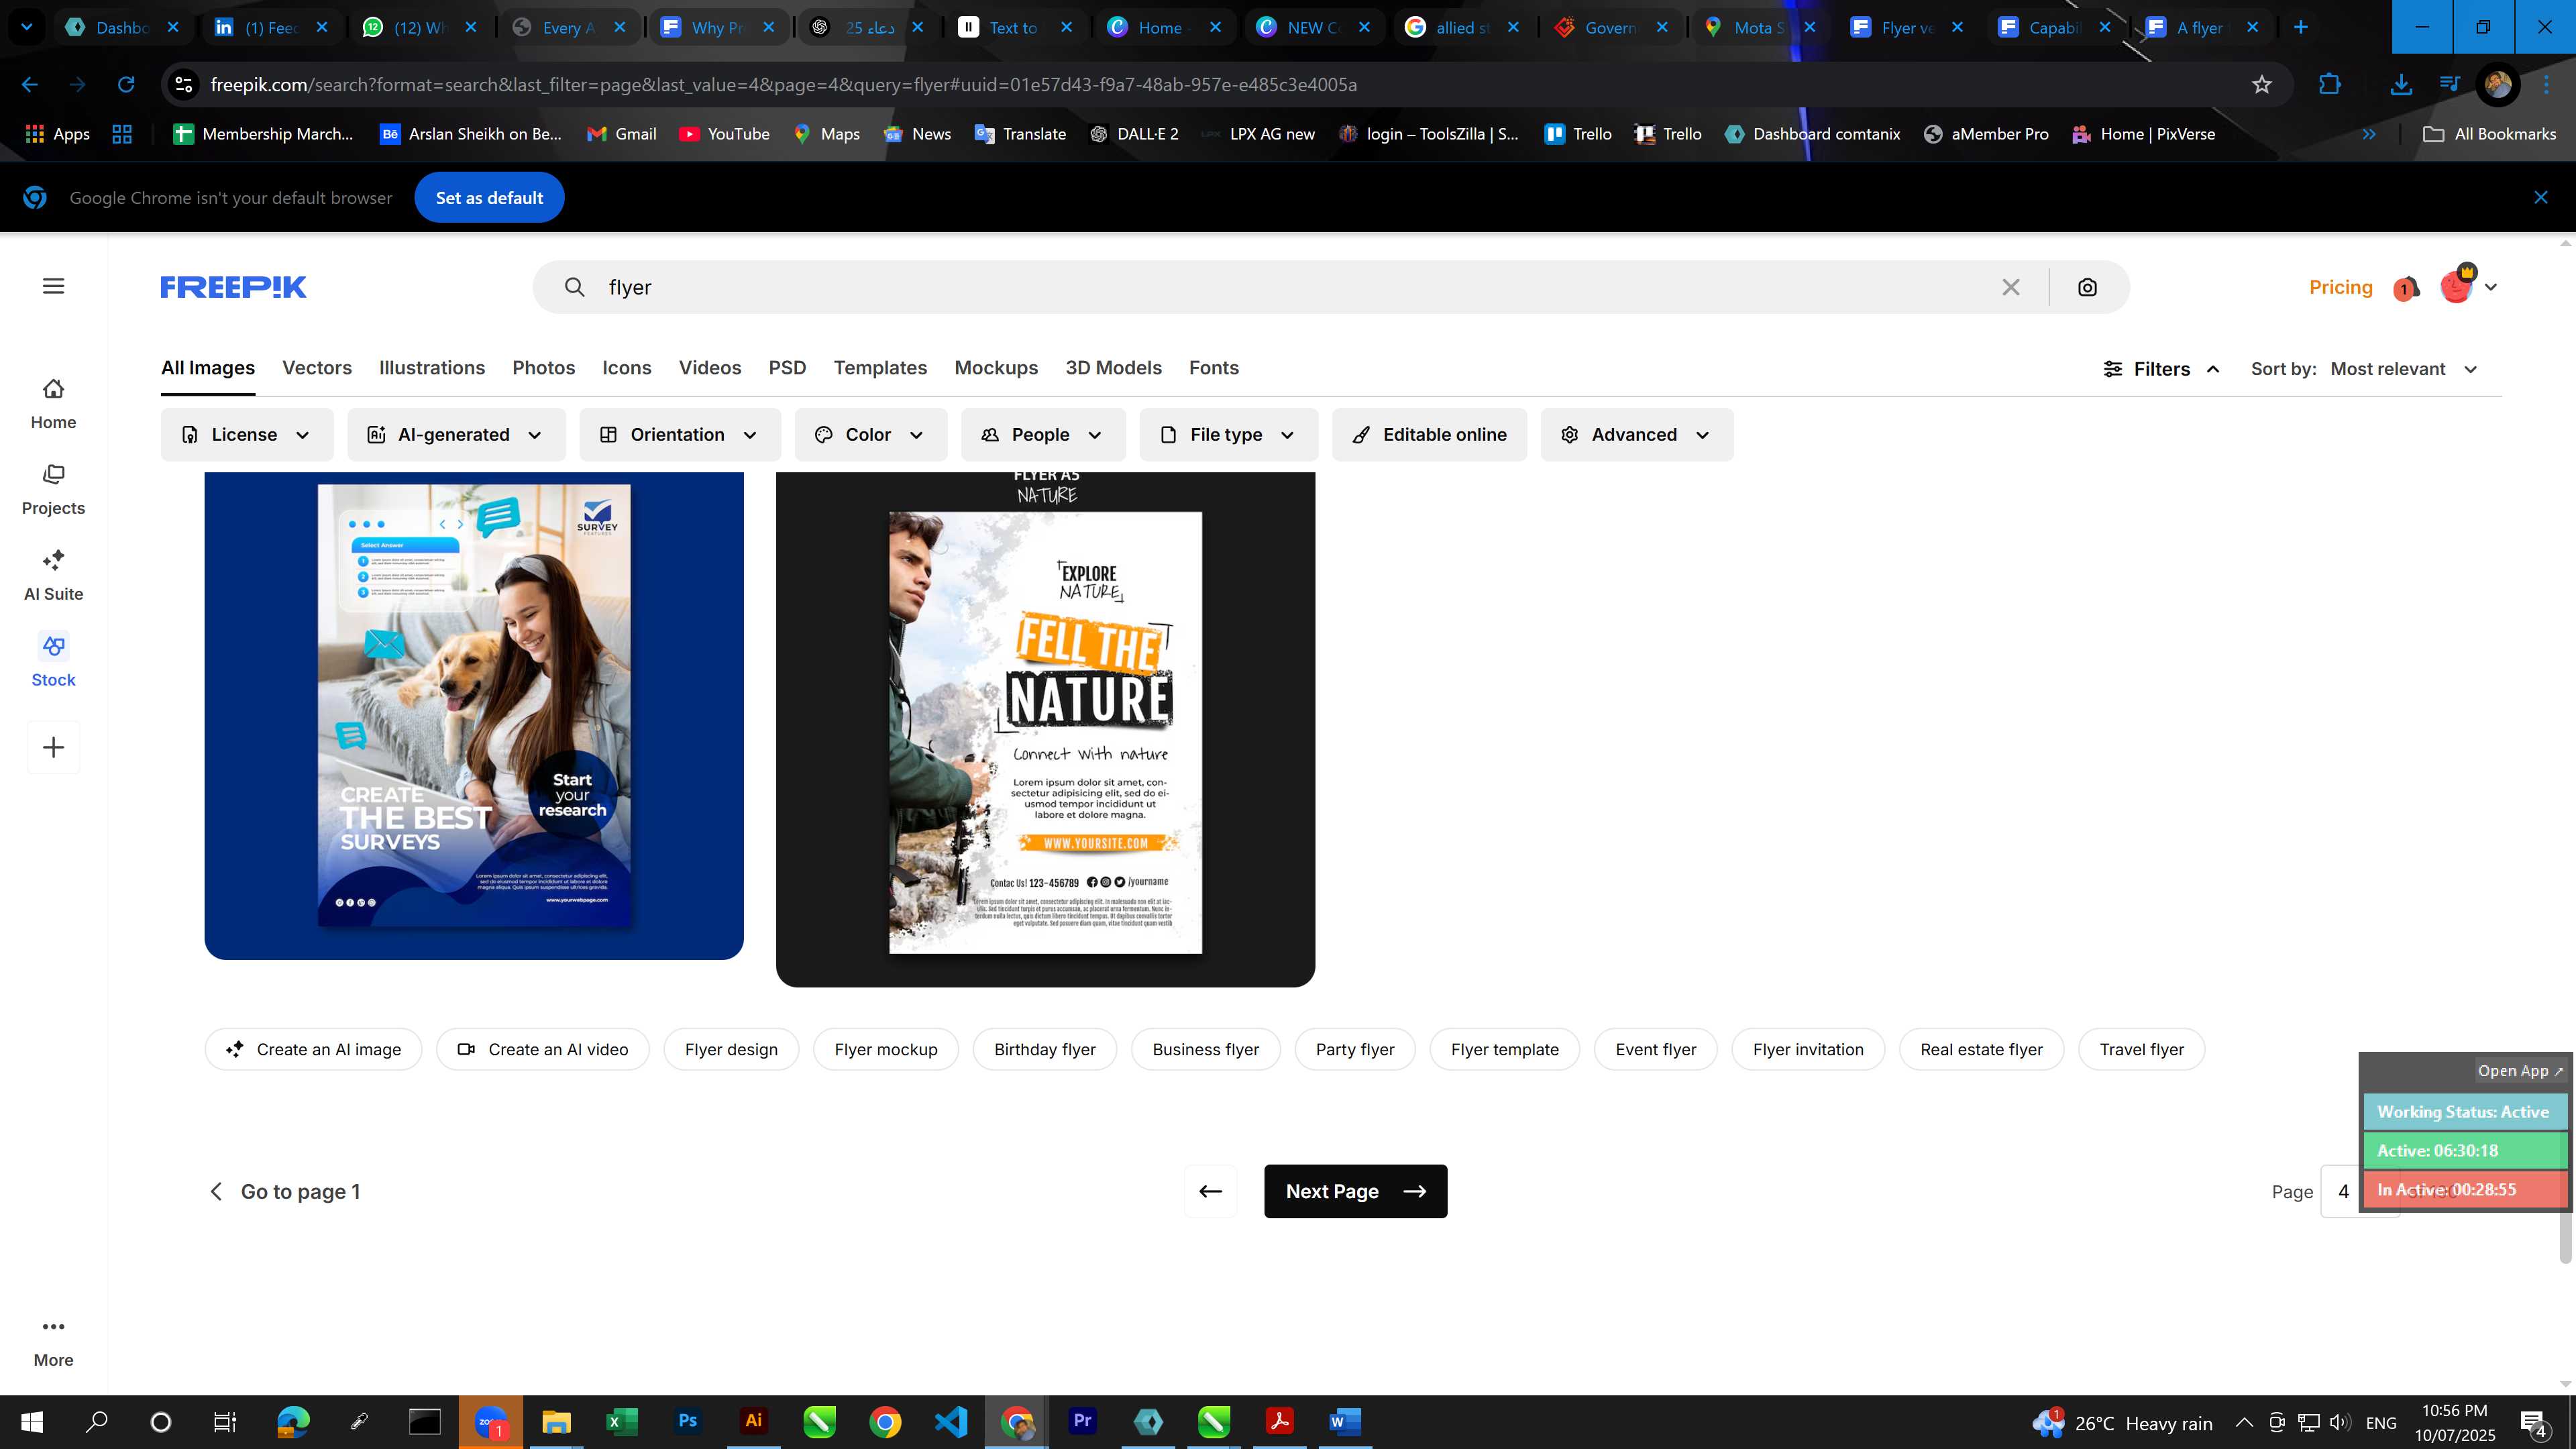Open Chrome downloads icon
2576x1449 pixels.
click(x=2400, y=85)
